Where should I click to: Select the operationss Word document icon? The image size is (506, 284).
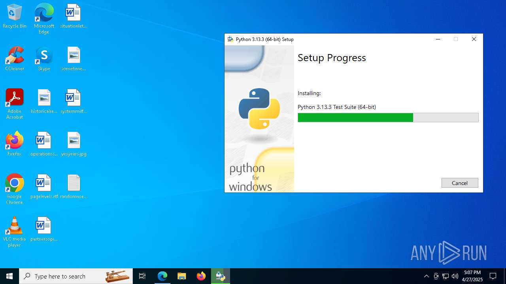[44, 144]
